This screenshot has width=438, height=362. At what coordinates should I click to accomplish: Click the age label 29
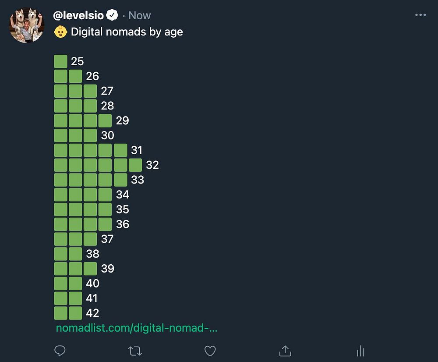coord(122,121)
